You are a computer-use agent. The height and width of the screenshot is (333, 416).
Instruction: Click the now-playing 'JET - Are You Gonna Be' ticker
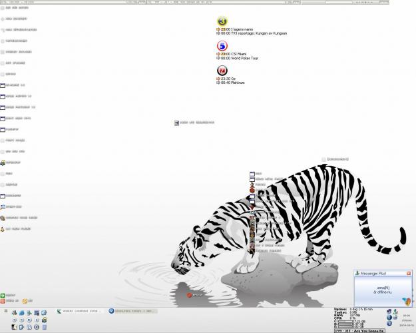click(359, 331)
